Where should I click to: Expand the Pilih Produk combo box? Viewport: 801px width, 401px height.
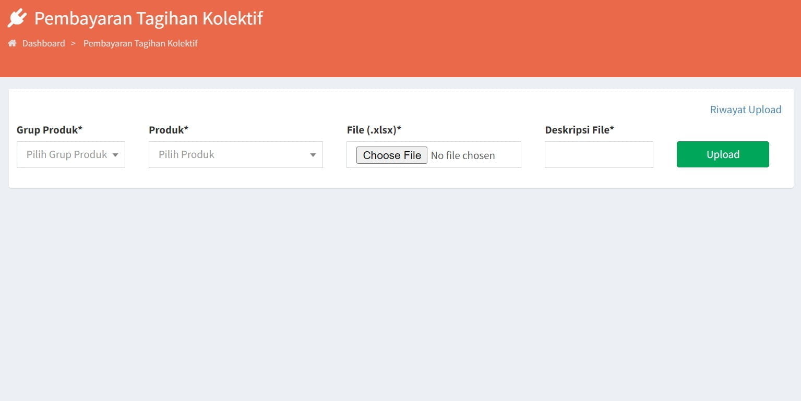coord(230,155)
